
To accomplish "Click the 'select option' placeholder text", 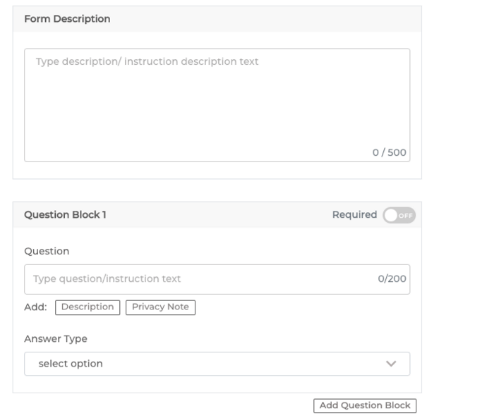I will pos(71,364).
